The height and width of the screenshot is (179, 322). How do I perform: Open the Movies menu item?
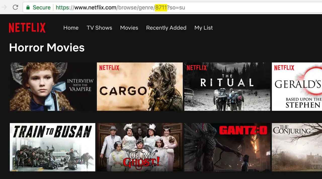pyautogui.click(x=129, y=28)
